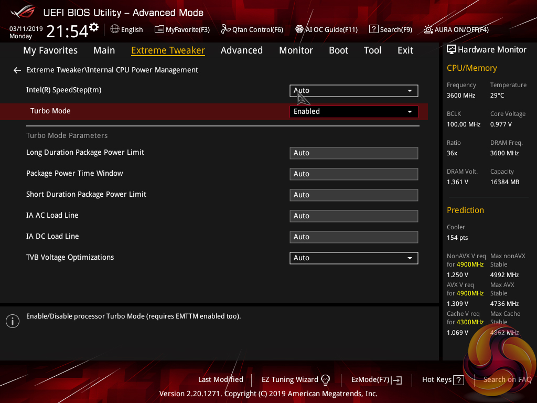Click the Search question mark icon
The width and height of the screenshot is (537, 403).
pos(373,29)
